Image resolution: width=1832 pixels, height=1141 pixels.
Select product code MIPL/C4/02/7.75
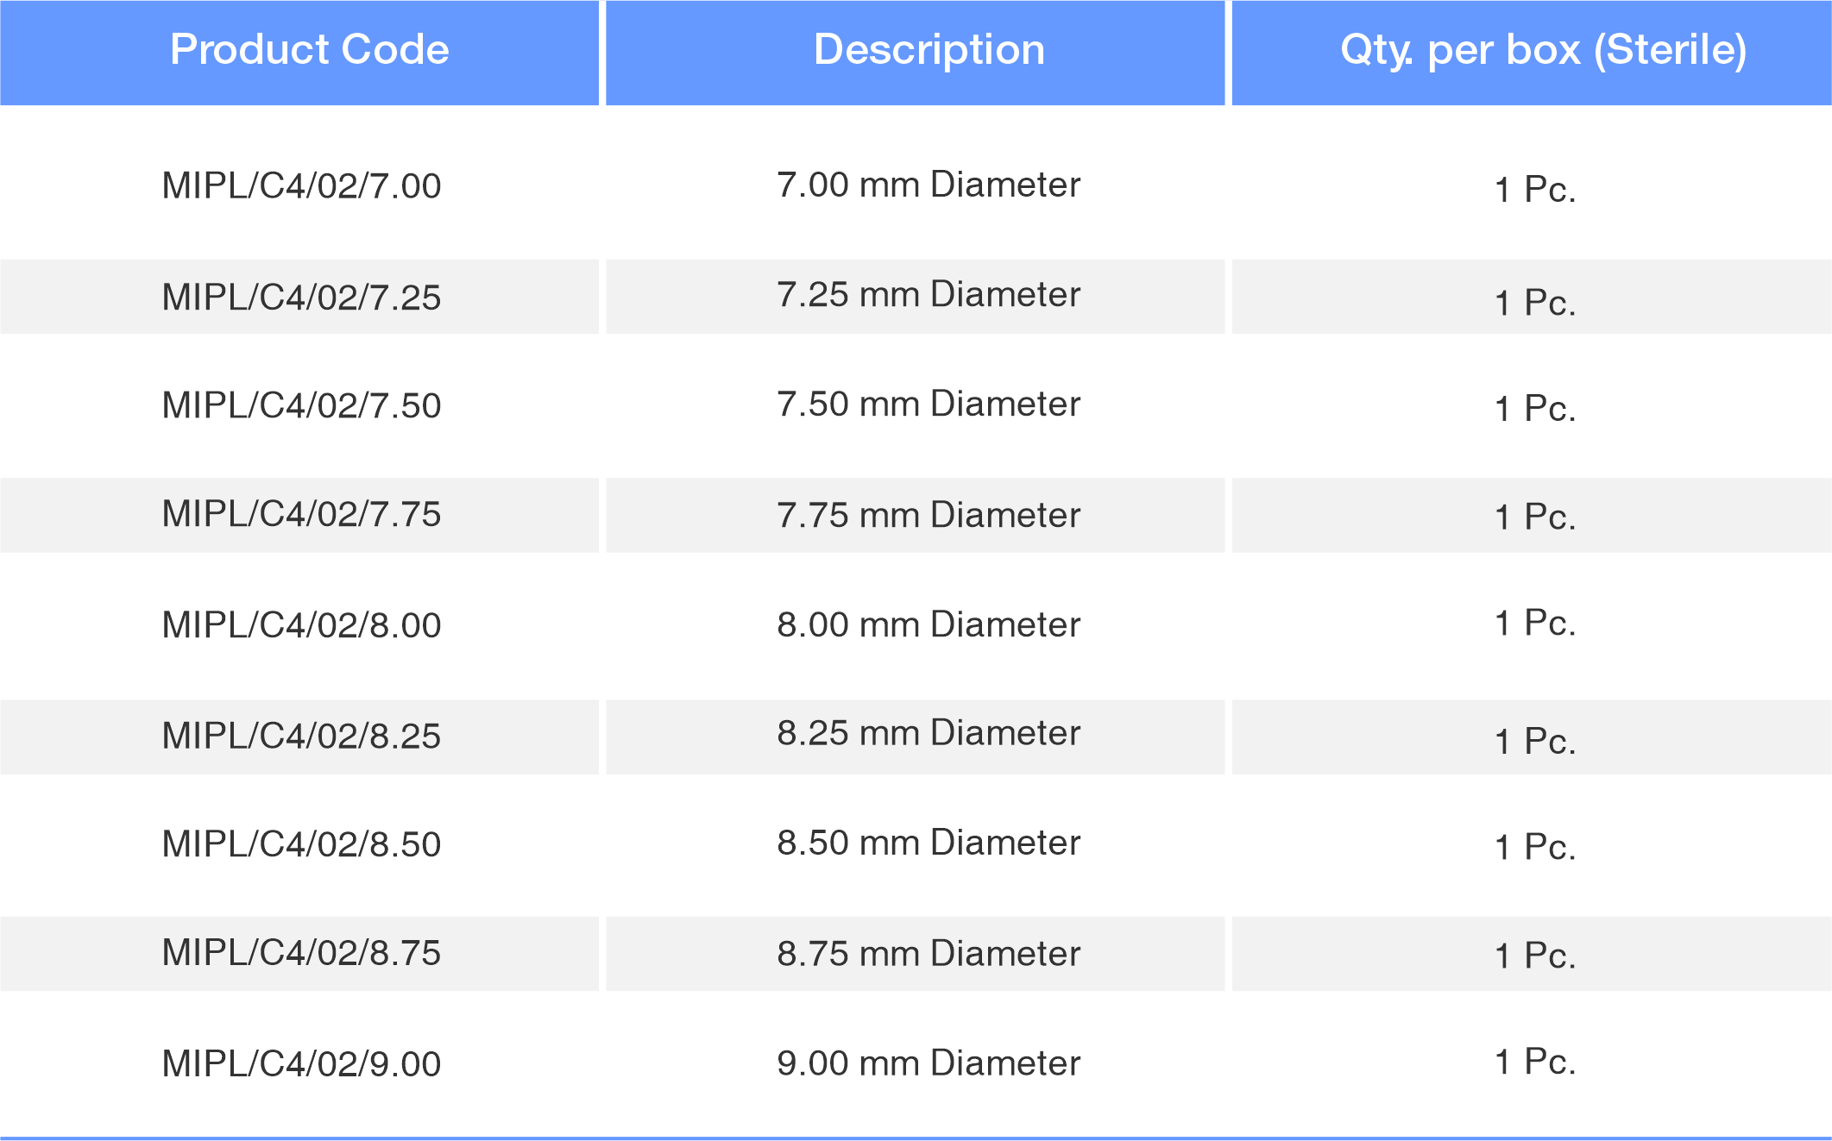(x=301, y=513)
